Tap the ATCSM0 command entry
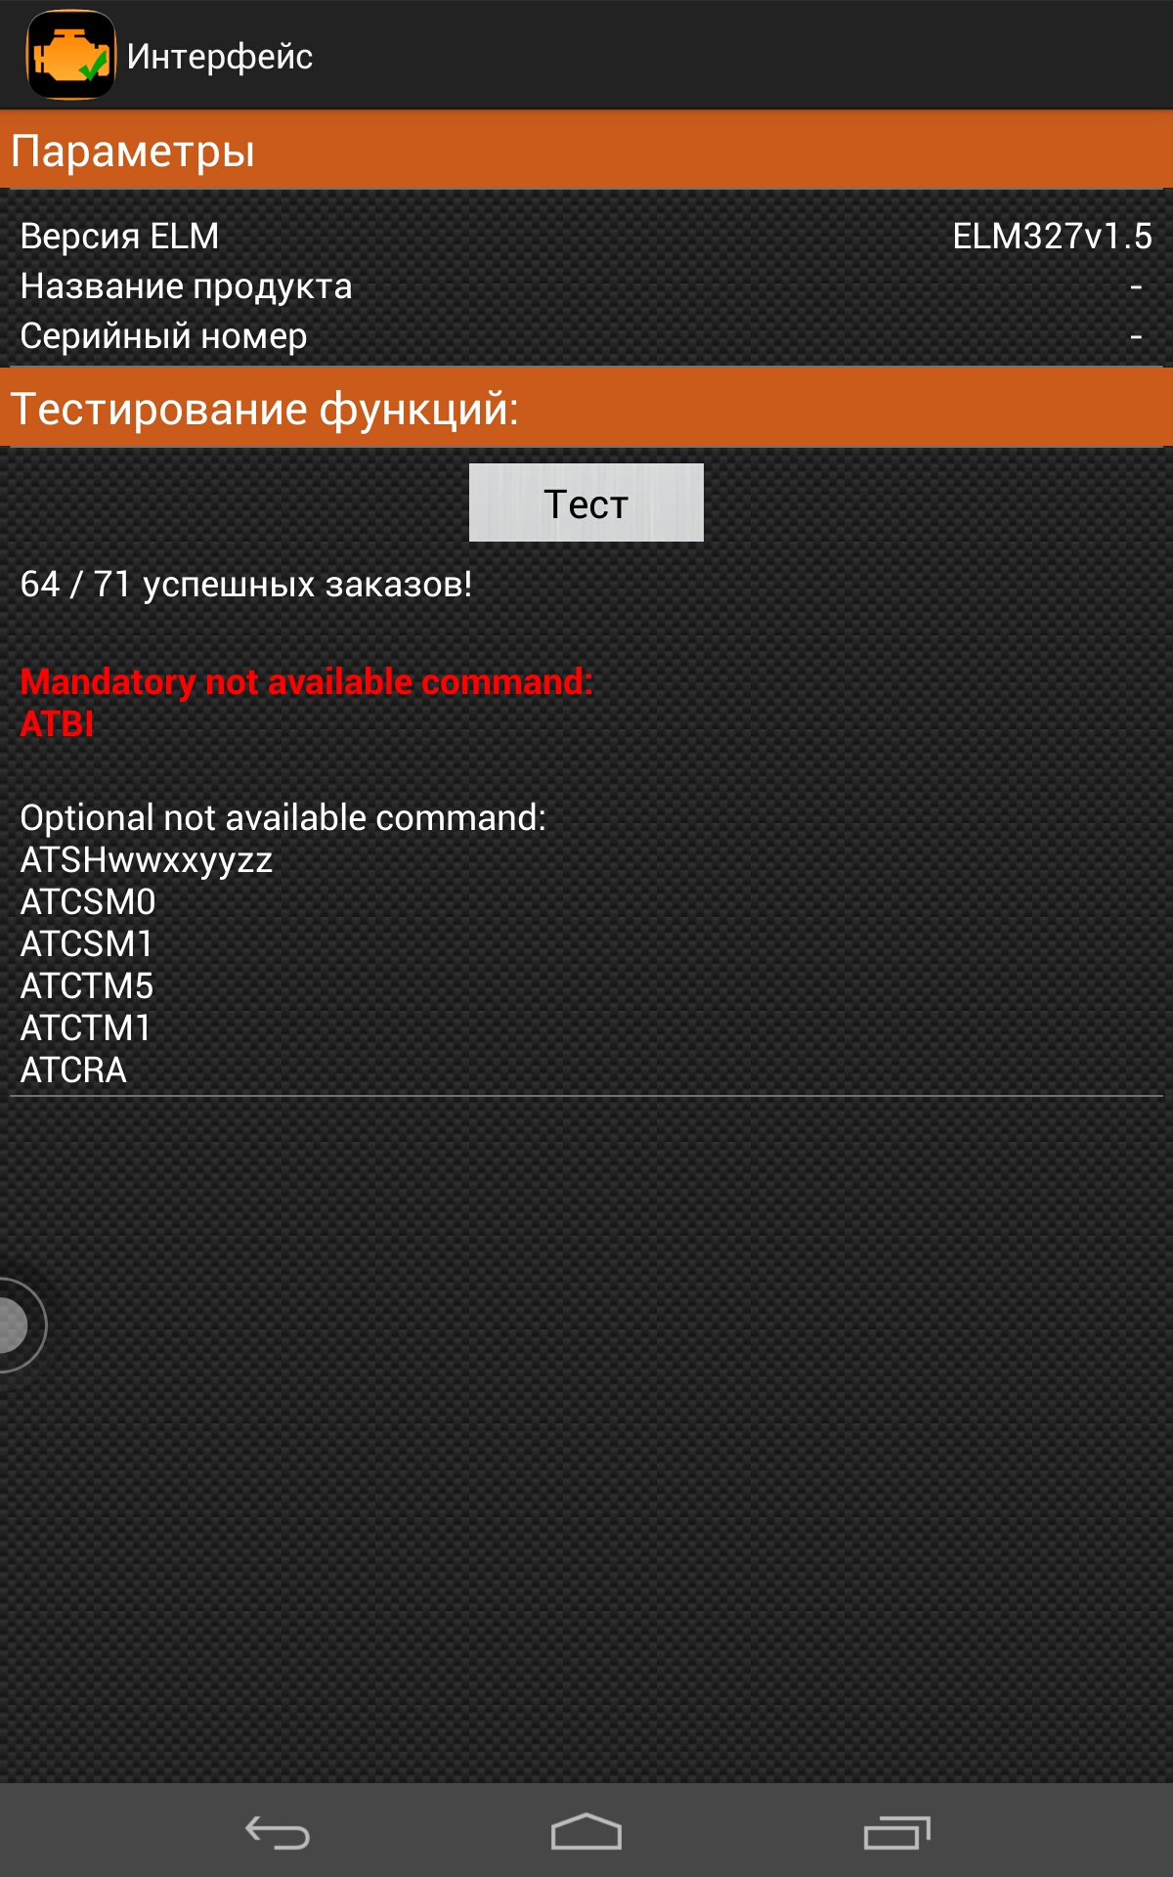 88,902
